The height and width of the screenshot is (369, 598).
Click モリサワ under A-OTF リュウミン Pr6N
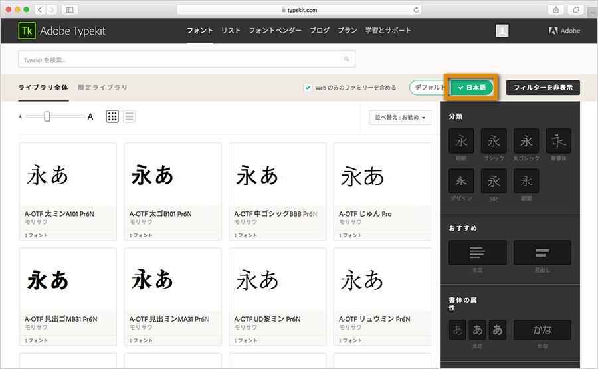[350, 327]
